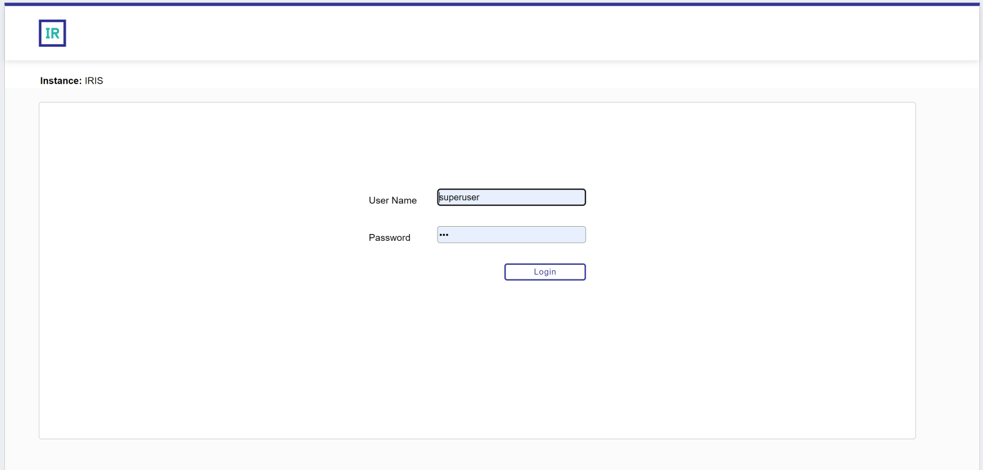Click the "superuser" text in User Name
Viewport: 983px width, 470px height.
(460, 197)
